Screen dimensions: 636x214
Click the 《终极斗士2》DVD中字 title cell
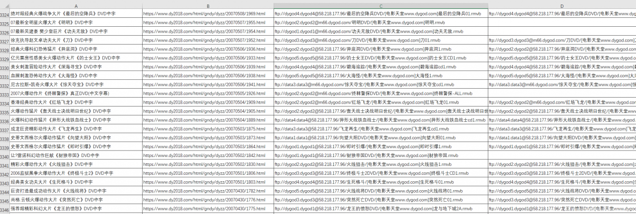click(76, 173)
